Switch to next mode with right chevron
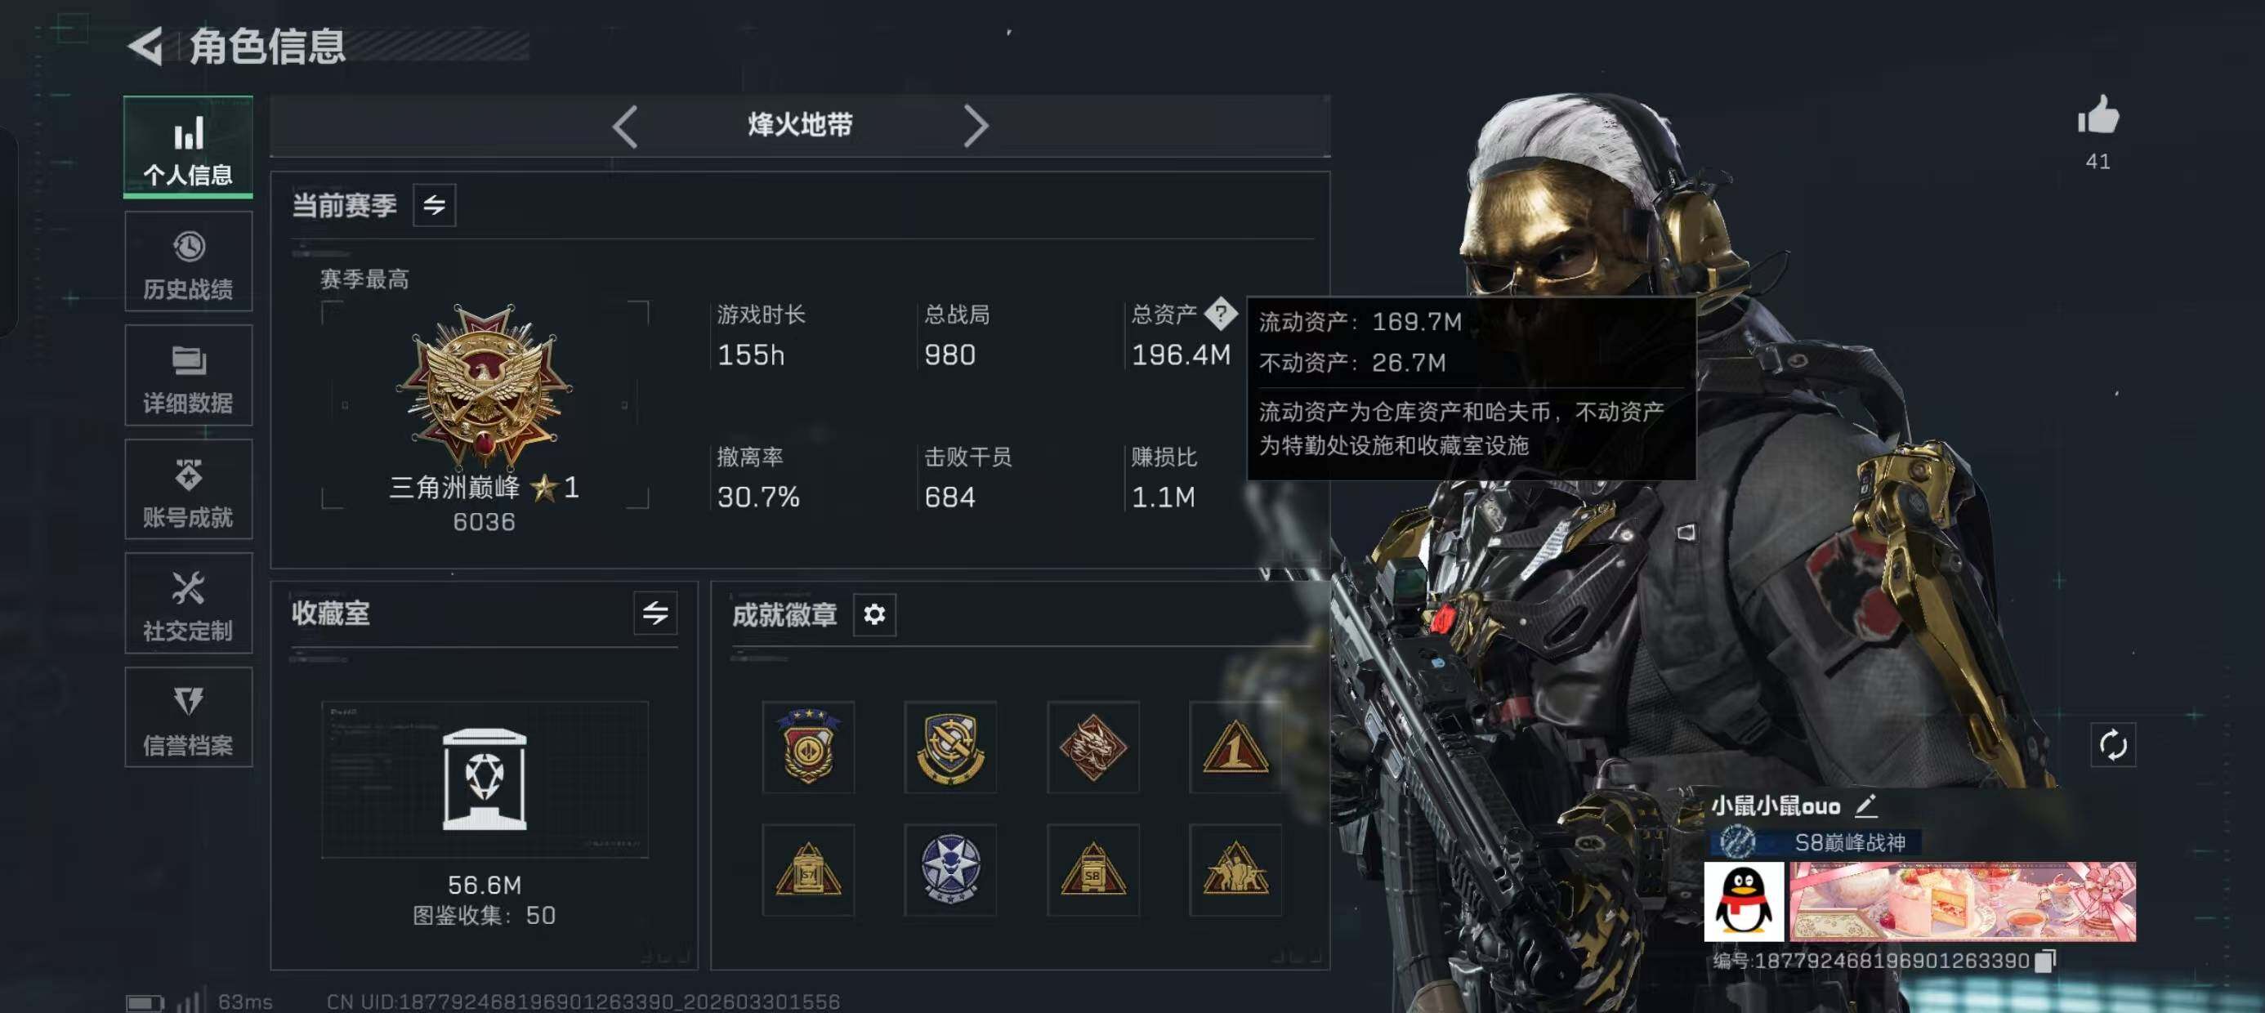The width and height of the screenshot is (2265, 1013). pos(975,127)
